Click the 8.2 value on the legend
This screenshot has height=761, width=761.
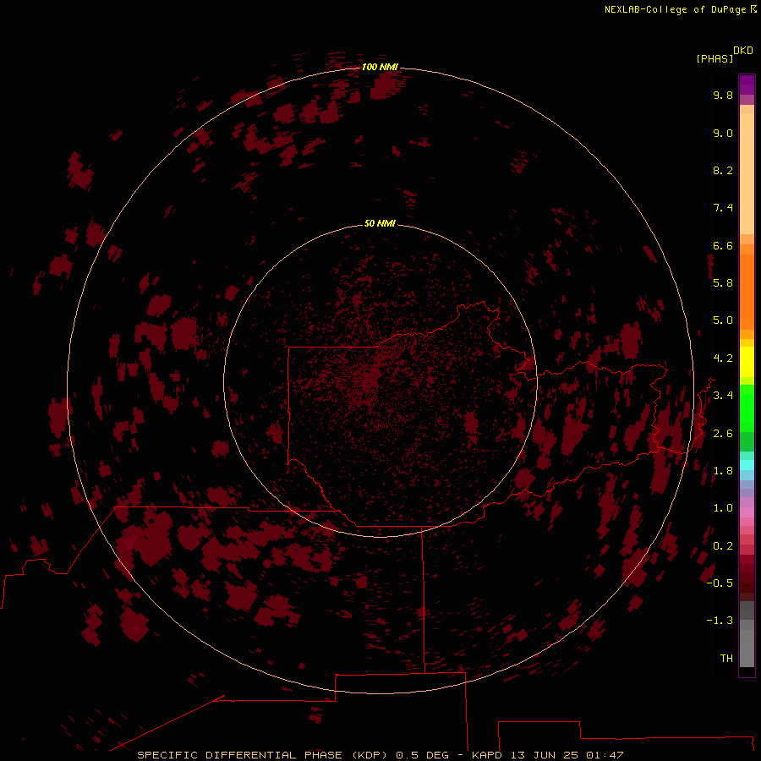pos(723,170)
